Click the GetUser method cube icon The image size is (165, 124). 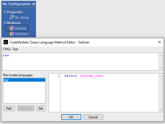coord(12,28)
